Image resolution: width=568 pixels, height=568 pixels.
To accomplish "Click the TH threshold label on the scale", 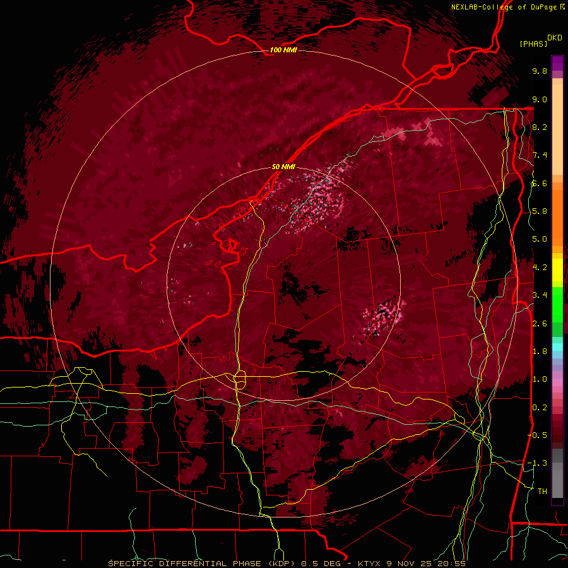I will click(x=542, y=492).
